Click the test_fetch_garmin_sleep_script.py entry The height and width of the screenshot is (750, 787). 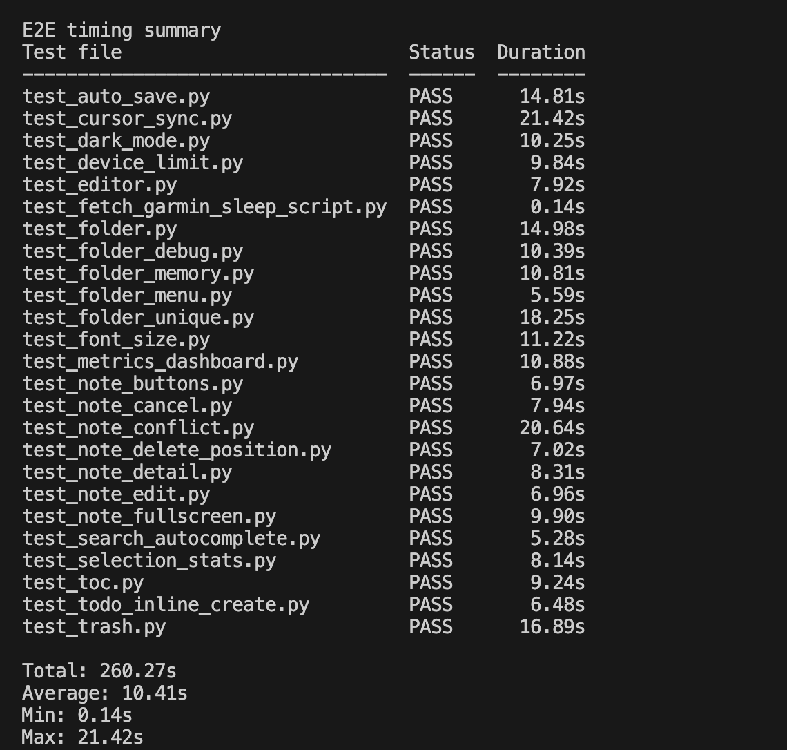[x=204, y=206]
